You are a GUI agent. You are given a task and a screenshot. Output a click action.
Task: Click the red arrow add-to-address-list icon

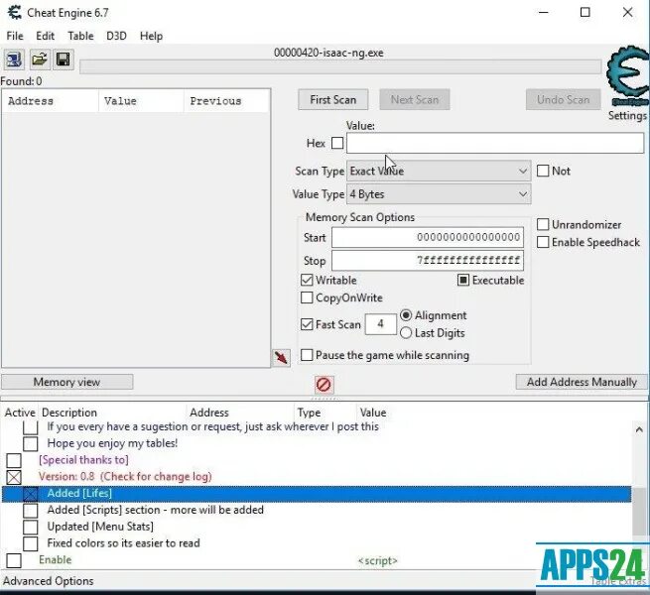(x=281, y=358)
